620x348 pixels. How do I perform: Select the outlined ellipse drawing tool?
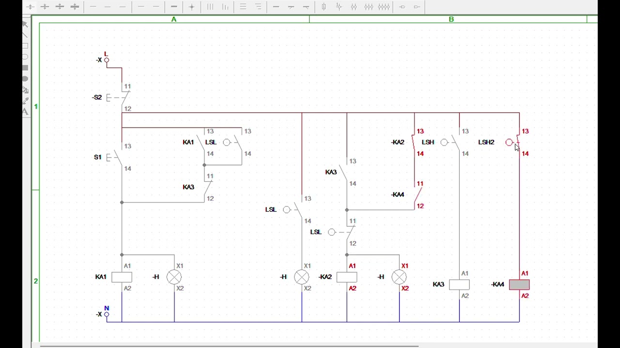[x=25, y=57]
